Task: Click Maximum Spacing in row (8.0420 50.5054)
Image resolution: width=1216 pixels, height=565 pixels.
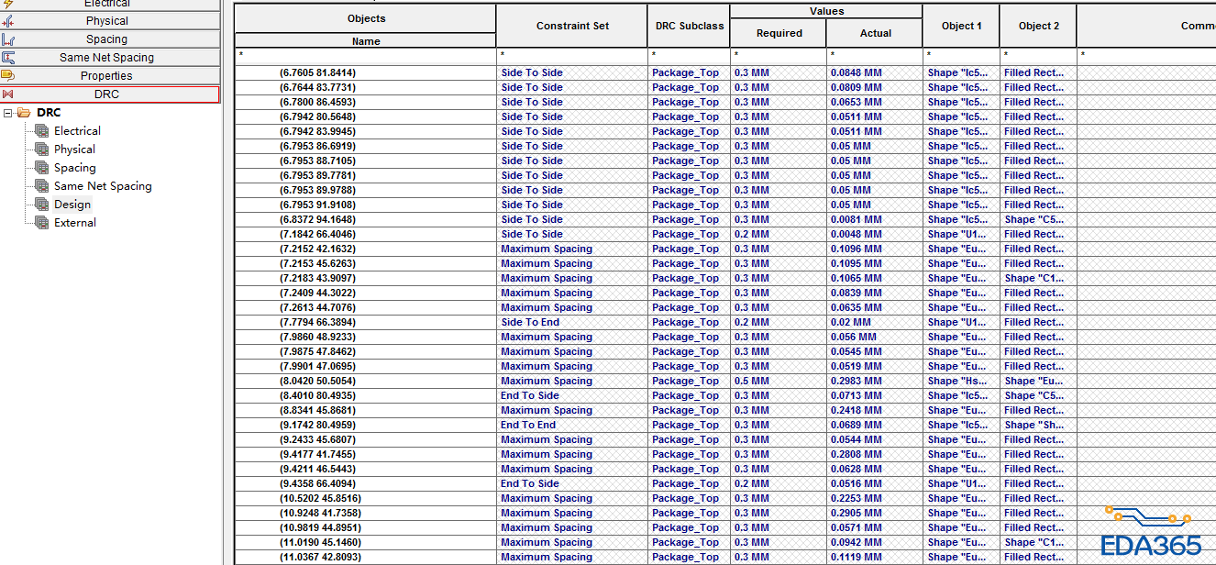Action: tap(547, 381)
